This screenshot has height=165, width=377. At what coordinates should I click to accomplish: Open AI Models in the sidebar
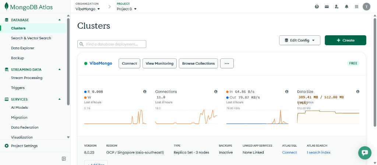[x=19, y=107]
